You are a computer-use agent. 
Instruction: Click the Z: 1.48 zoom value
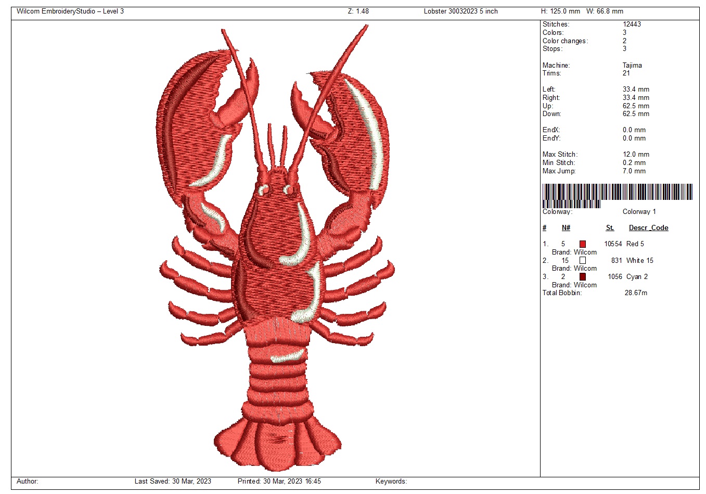click(358, 11)
